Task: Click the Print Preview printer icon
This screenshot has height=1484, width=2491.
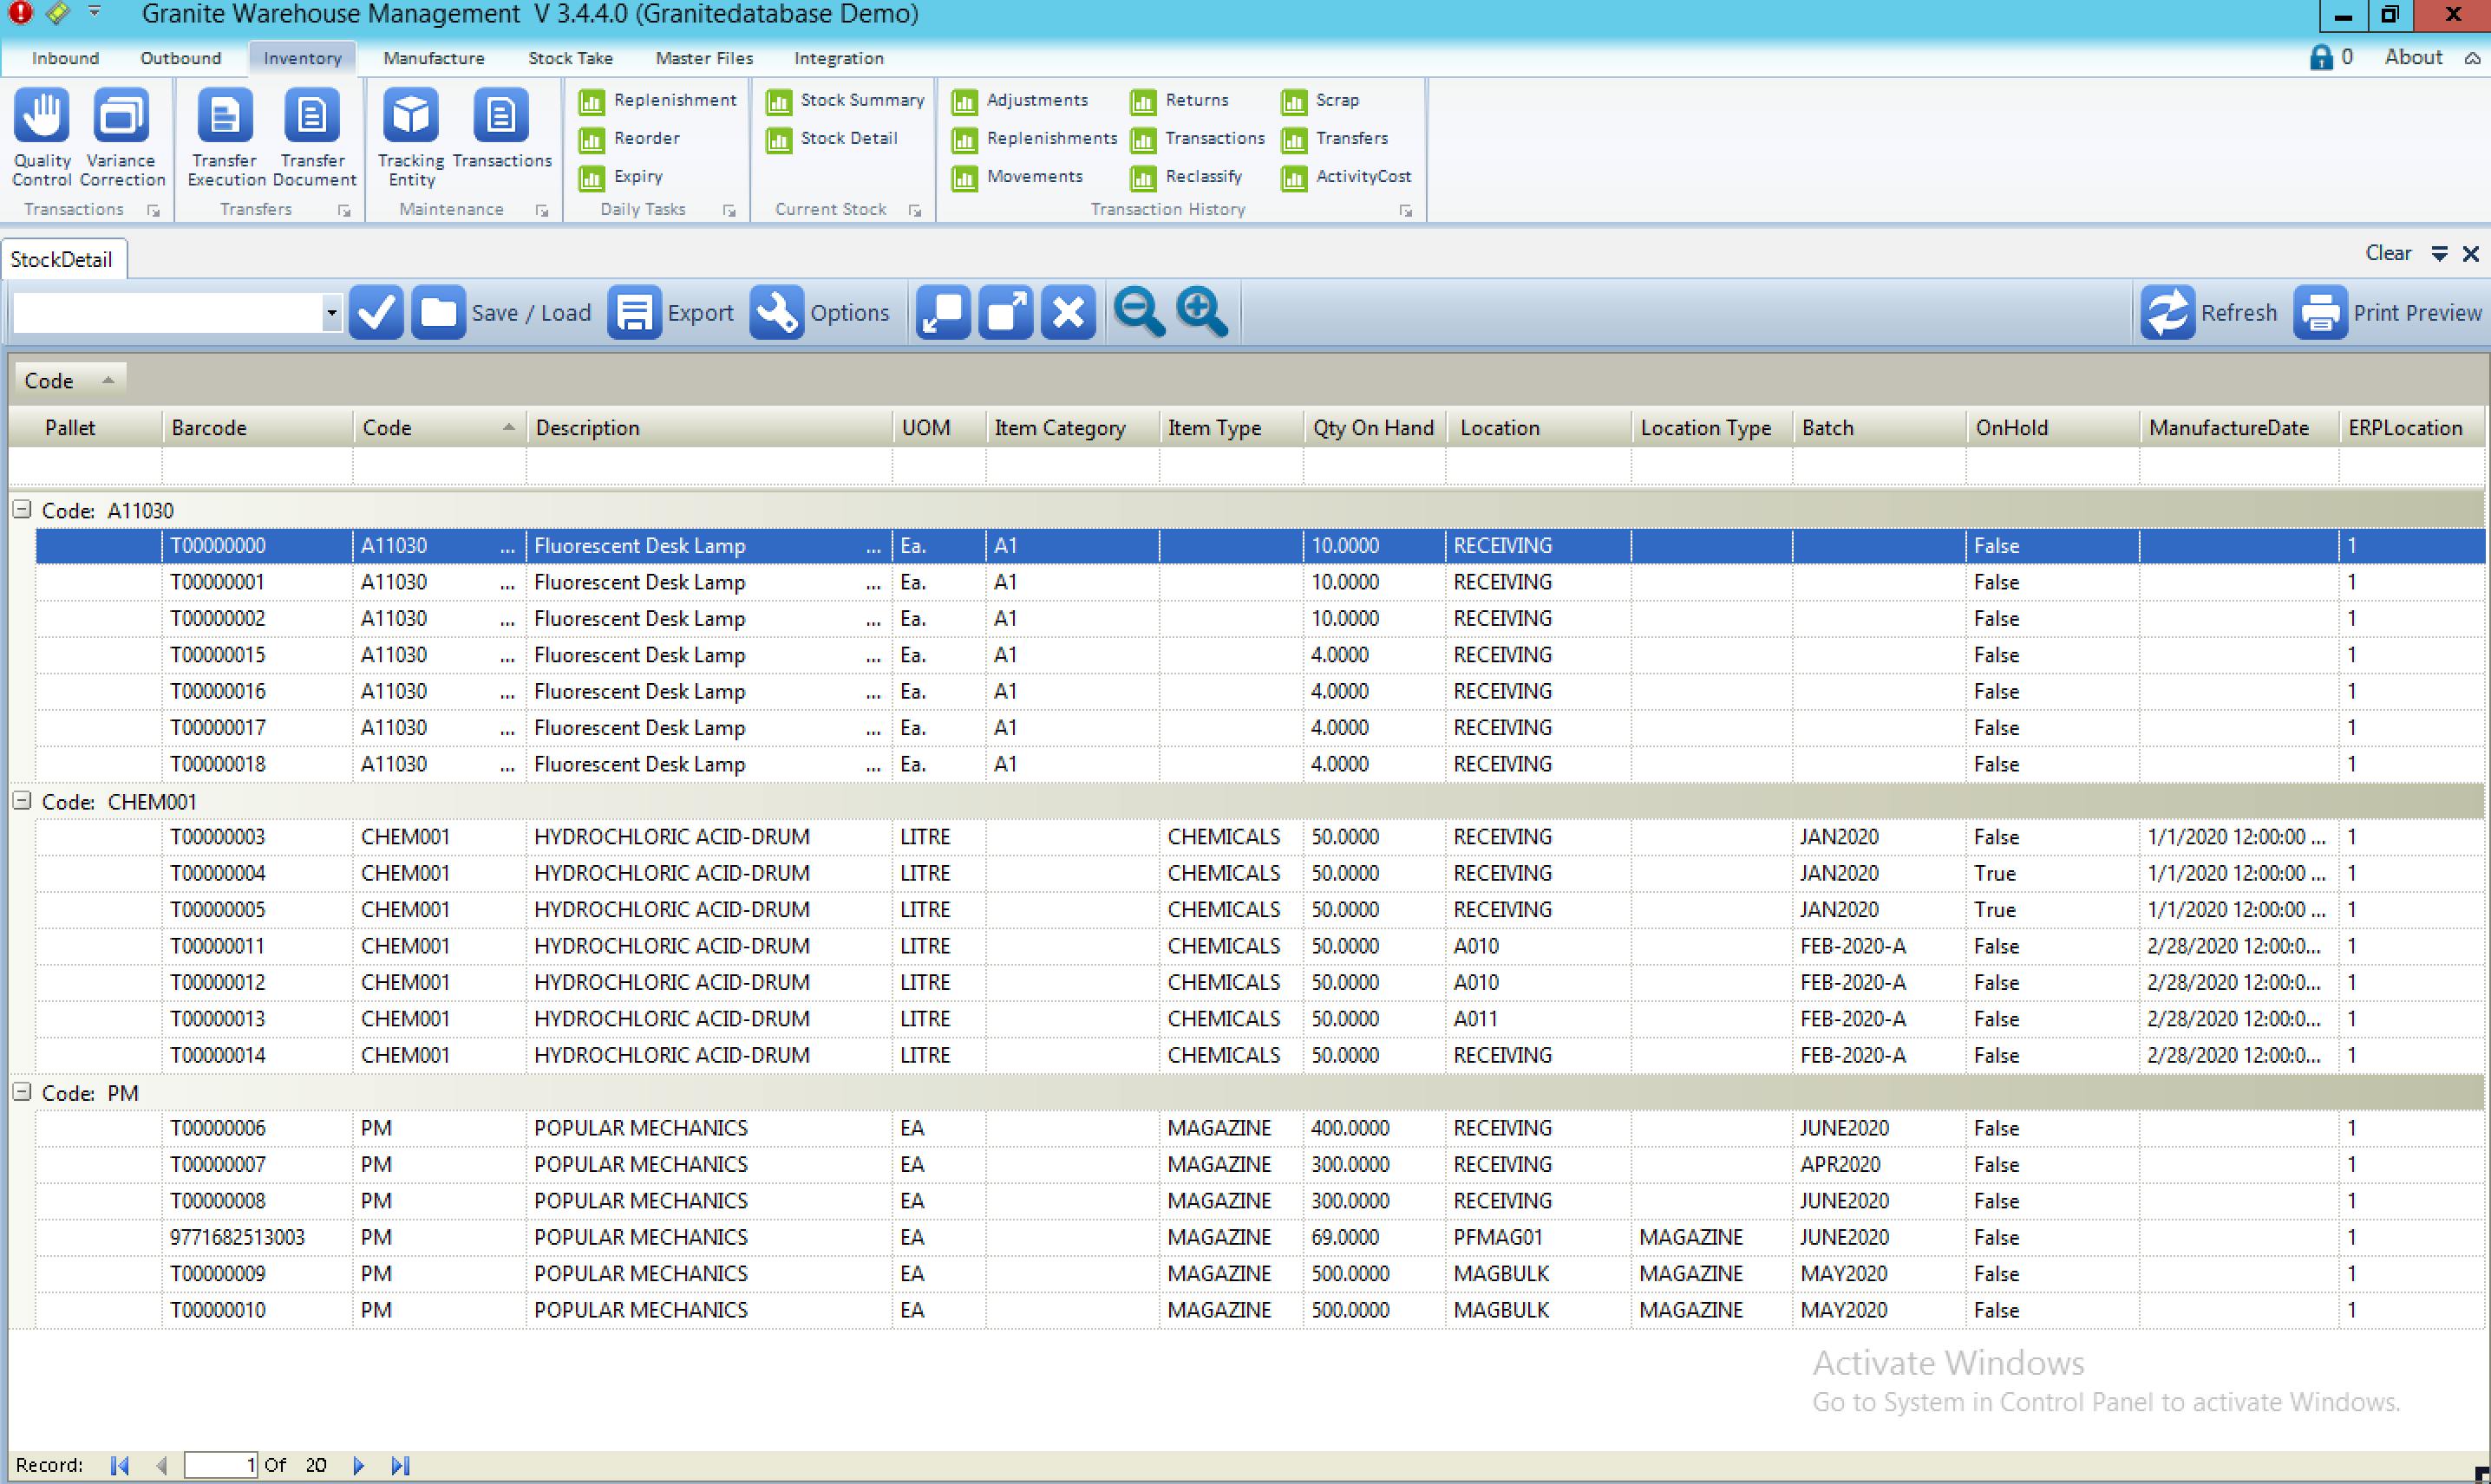Action: pyautogui.click(x=2320, y=313)
